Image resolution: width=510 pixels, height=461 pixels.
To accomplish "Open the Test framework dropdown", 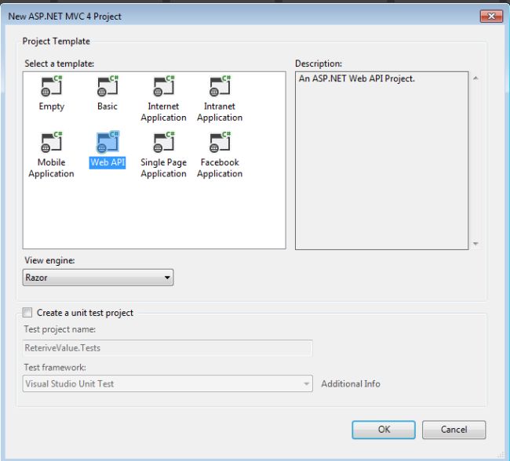I will (x=167, y=383).
